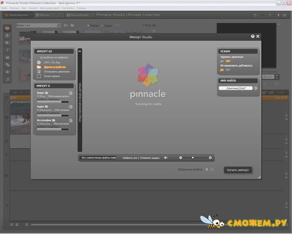Click выбрать подпапку under Аудио
The width and height of the screenshot is (292, 234).
tap(48, 113)
